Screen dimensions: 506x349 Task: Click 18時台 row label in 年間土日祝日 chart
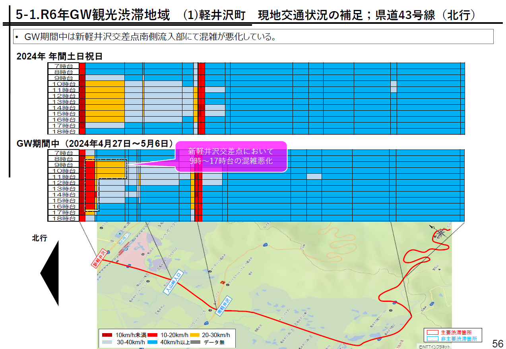(64, 131)
